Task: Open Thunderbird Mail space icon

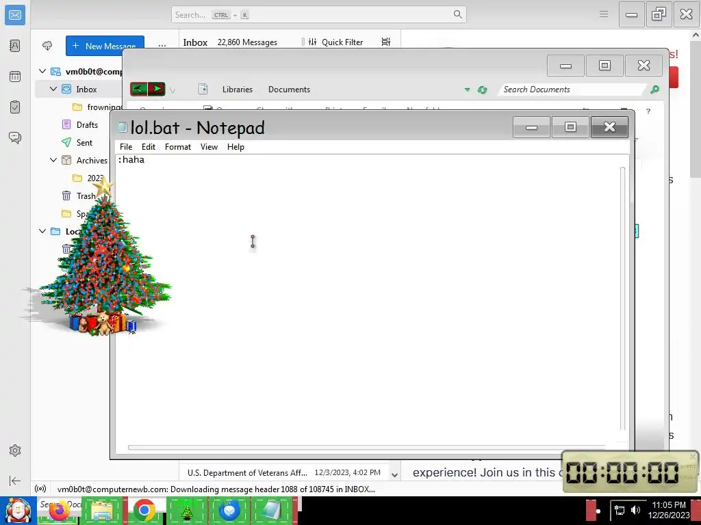Action: 15,15
